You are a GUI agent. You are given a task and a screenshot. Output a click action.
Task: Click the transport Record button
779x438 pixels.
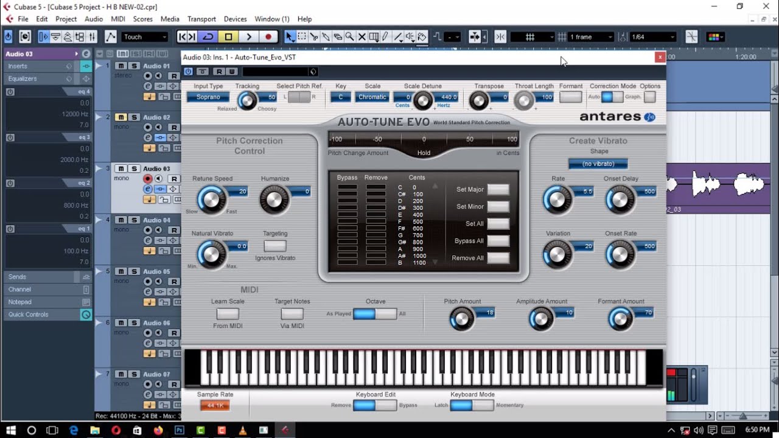click(268, 37)
